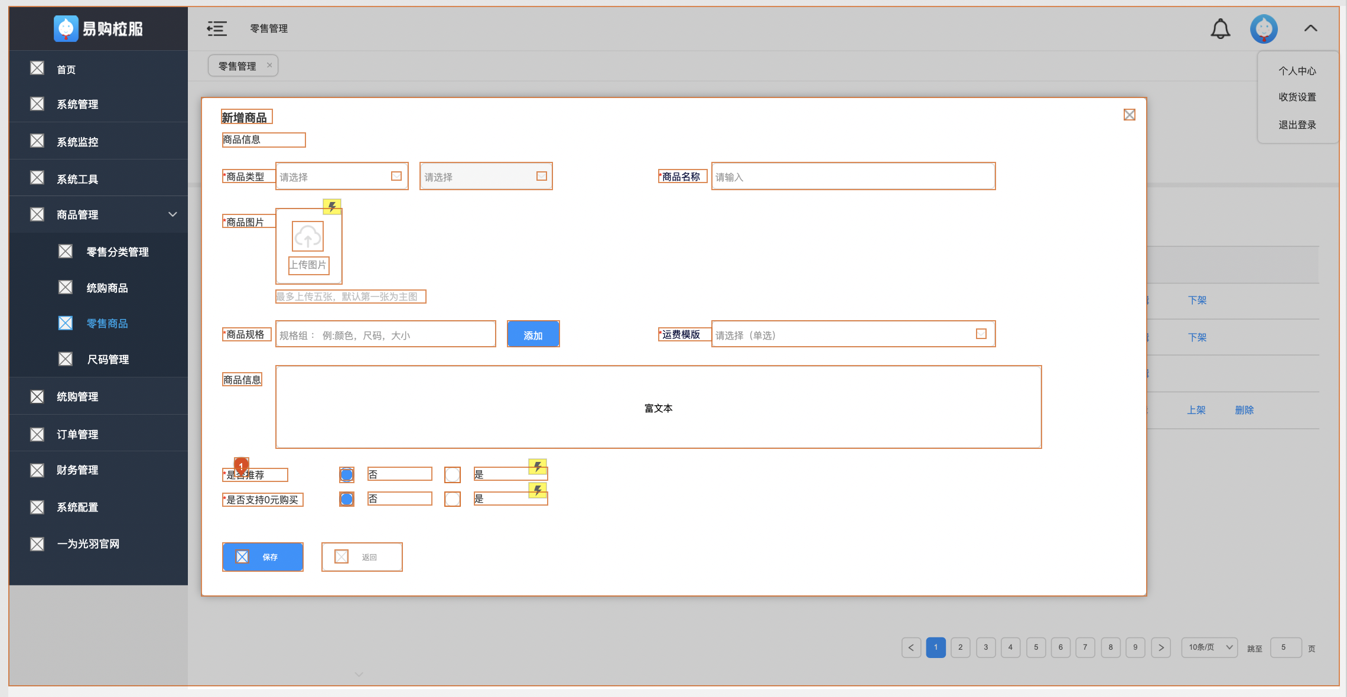The image size is (1347, 697).
Task: Click the icon beside 财务管理
Action: 37,470
